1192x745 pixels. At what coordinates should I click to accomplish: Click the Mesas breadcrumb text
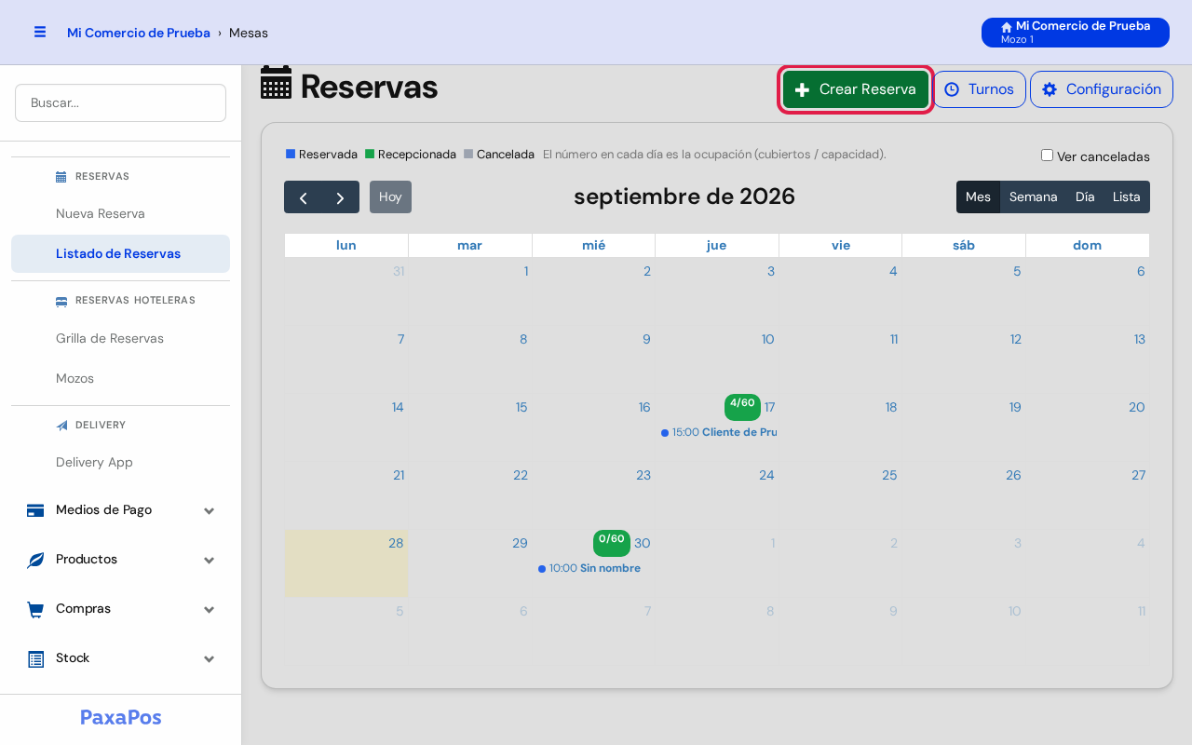(x=249, y=33)
